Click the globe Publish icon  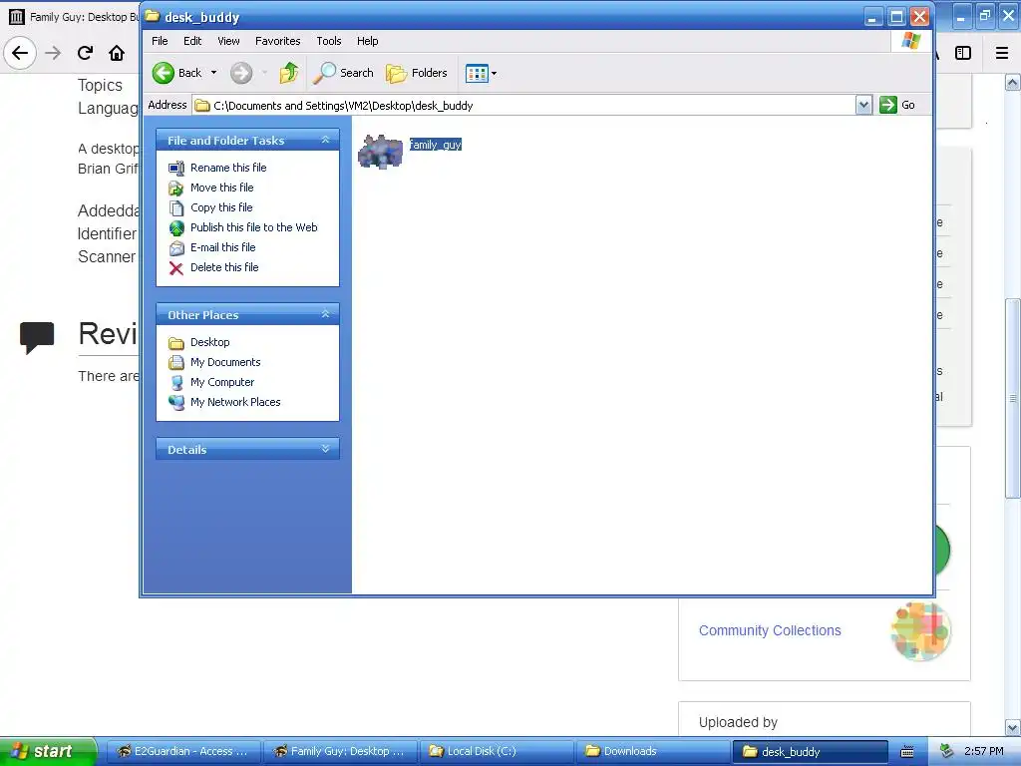tap(176, 228)
